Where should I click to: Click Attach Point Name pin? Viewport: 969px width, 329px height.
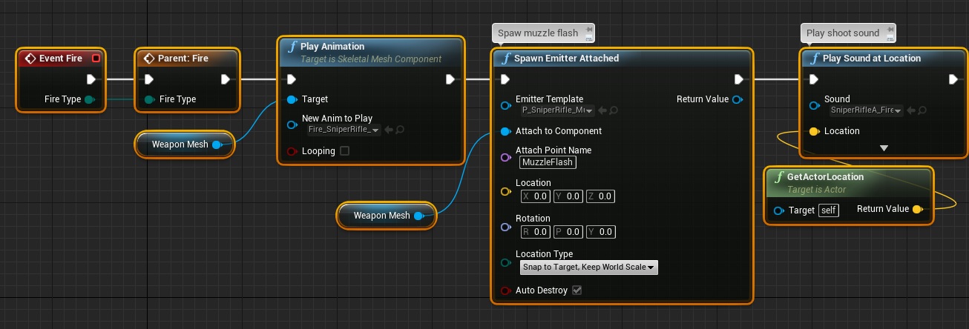[505, 156]
